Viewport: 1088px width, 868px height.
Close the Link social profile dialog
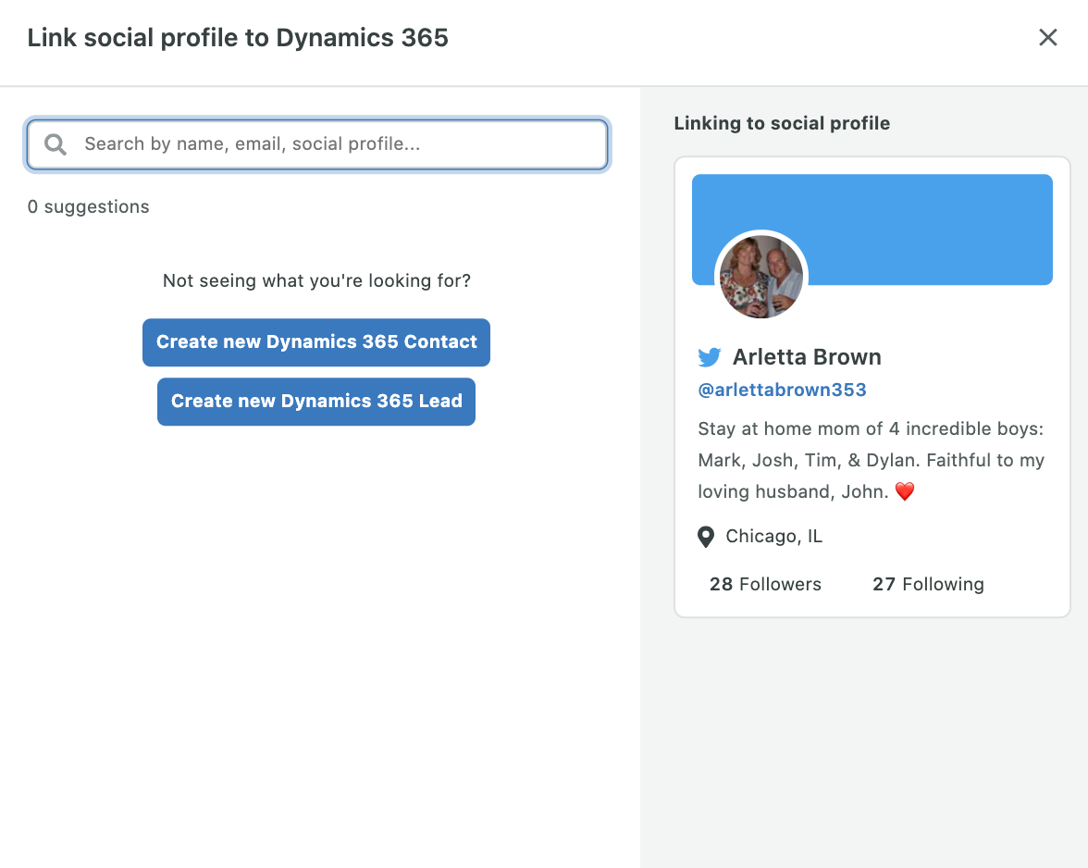(1047, 37)
